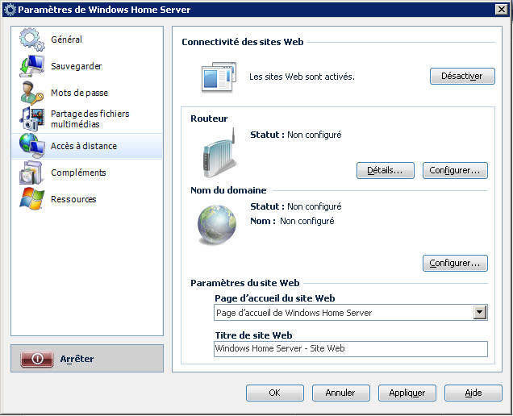Close the Paramètres window

(502, 10)
